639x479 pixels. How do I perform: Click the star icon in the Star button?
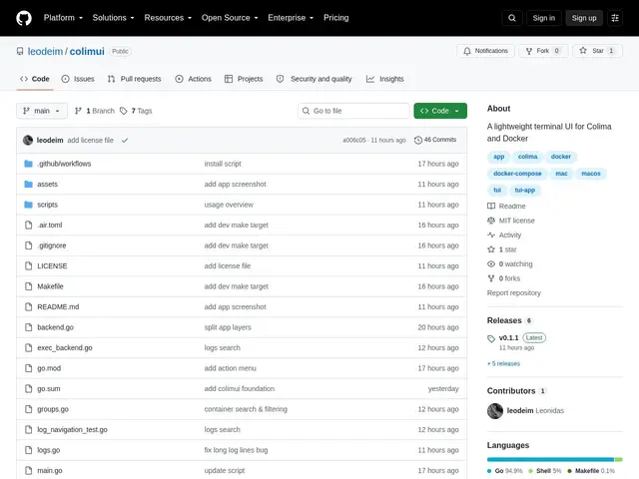[583, 51]
